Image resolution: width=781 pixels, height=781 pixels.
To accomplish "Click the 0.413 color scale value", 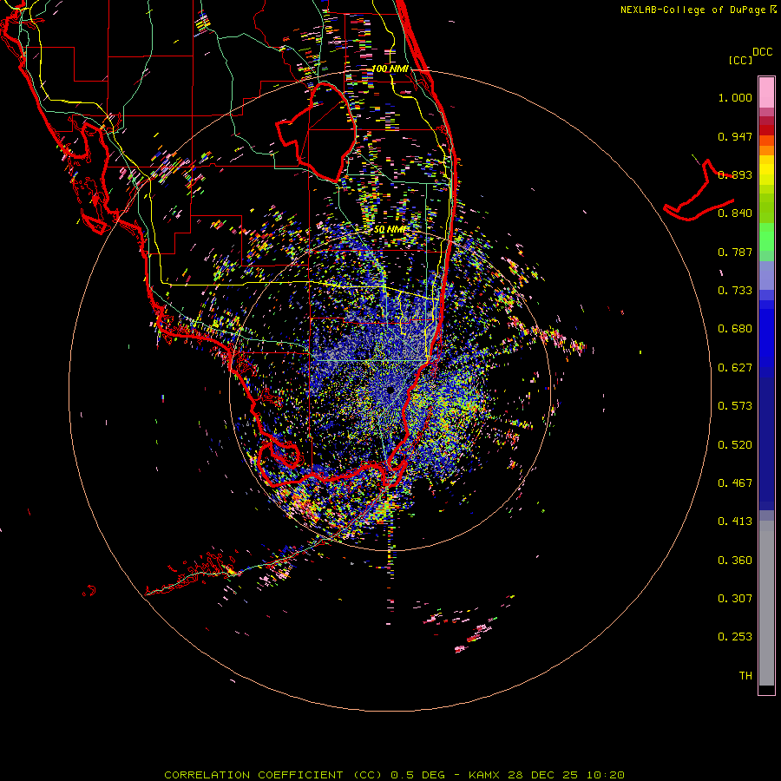I will (x=735, y=522).
